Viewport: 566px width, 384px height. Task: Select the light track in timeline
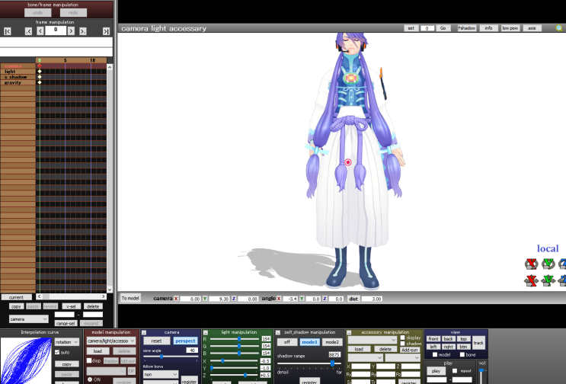[11, 72]
